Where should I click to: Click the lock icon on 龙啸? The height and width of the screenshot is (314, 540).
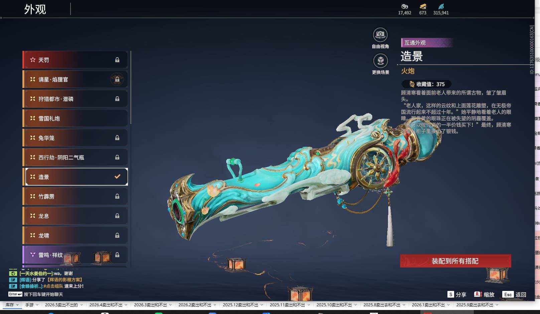(x=117, y=235)
